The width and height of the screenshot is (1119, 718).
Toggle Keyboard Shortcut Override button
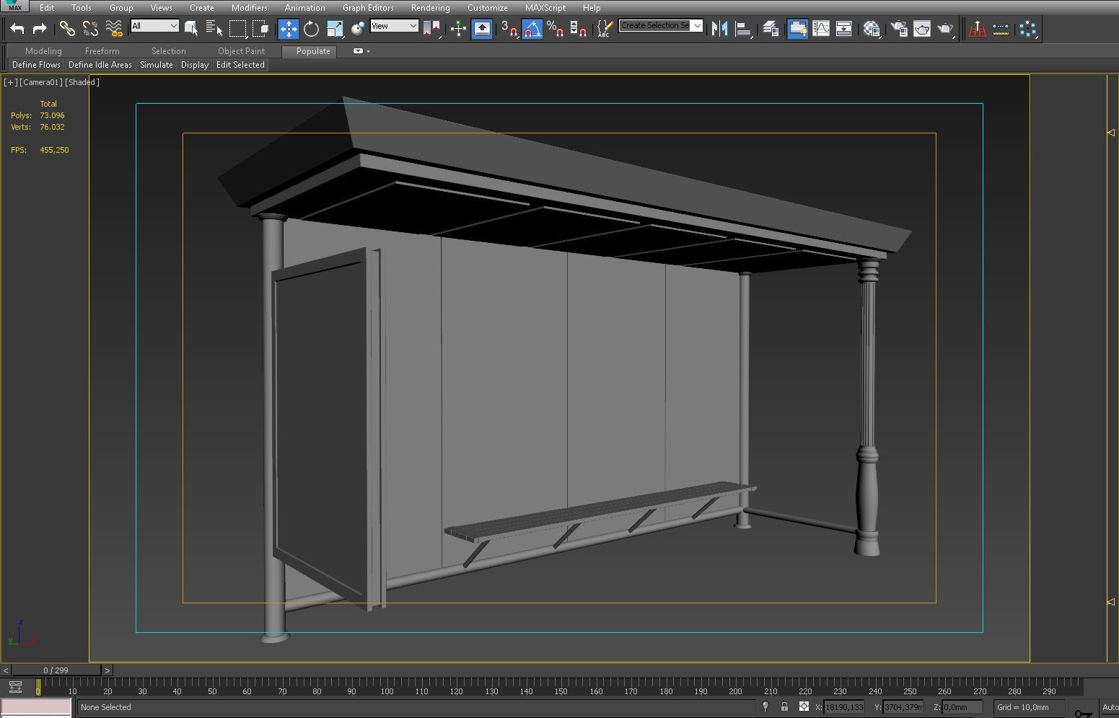point(482,29)
